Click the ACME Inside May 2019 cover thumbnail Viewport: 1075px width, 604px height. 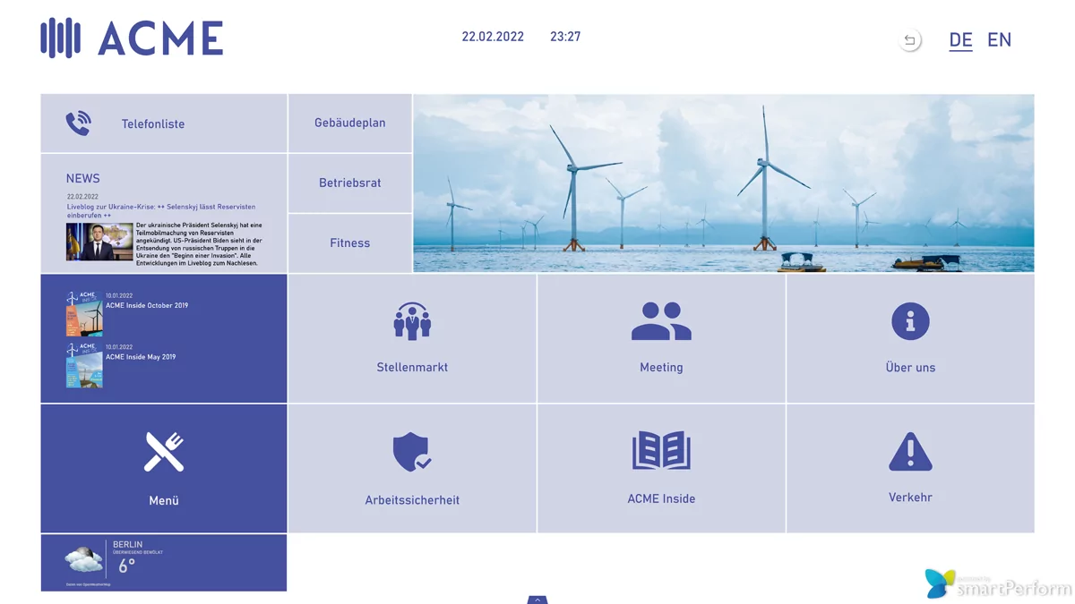coord(84,365)
